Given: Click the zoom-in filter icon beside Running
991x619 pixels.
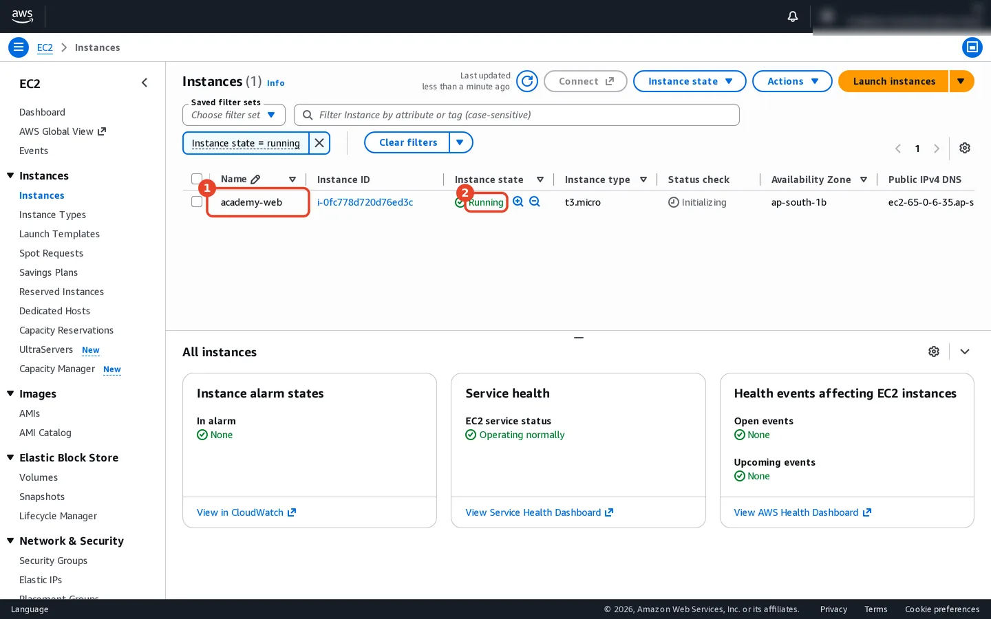Looking at the screenshot, I should [x=518, y=202].
